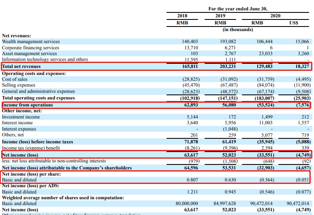This screenshot has width=314, height=215.
Task: Select per share value (0.364)
Action: click(267, 180)
